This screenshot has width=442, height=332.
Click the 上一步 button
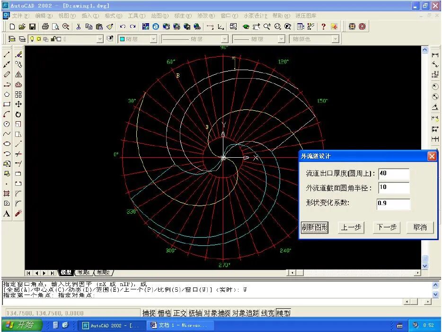coord(351,227)
